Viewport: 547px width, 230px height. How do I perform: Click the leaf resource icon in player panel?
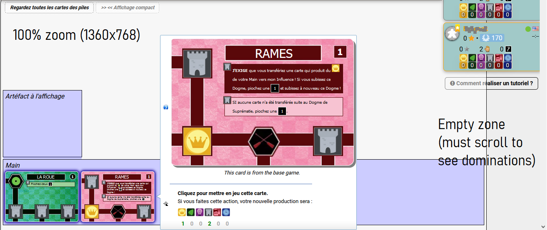pyautogui.click(x=472, y=58)
